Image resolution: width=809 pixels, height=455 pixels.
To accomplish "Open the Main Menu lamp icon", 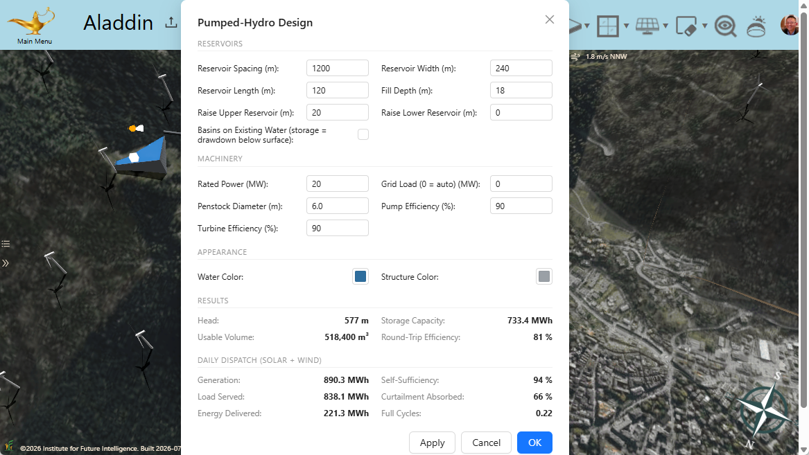I will click(x=31, y=21).
